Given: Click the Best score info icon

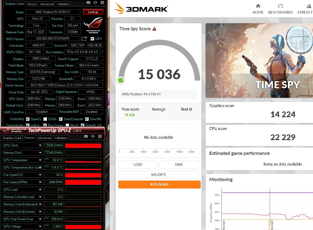Looking at the screenshot, I should [191, 109].
